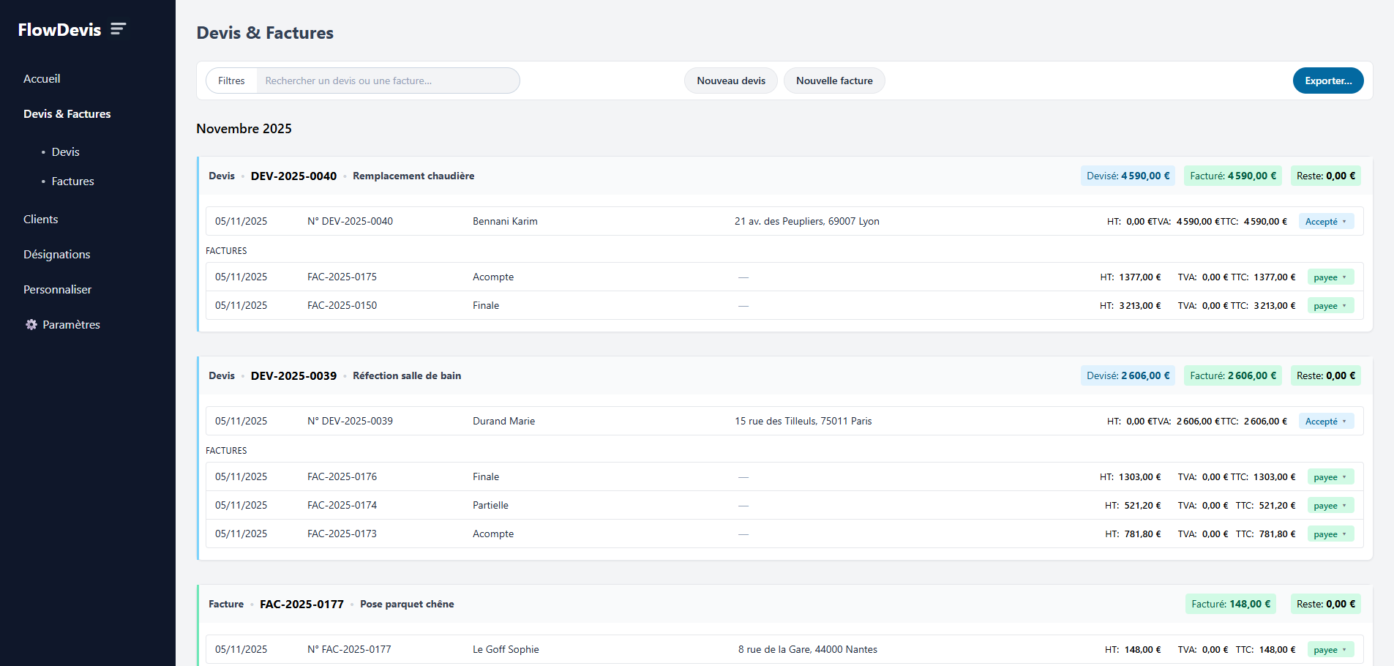Open Accepté status dropdown for DEV-2025-0040

tap(1325, 221)
